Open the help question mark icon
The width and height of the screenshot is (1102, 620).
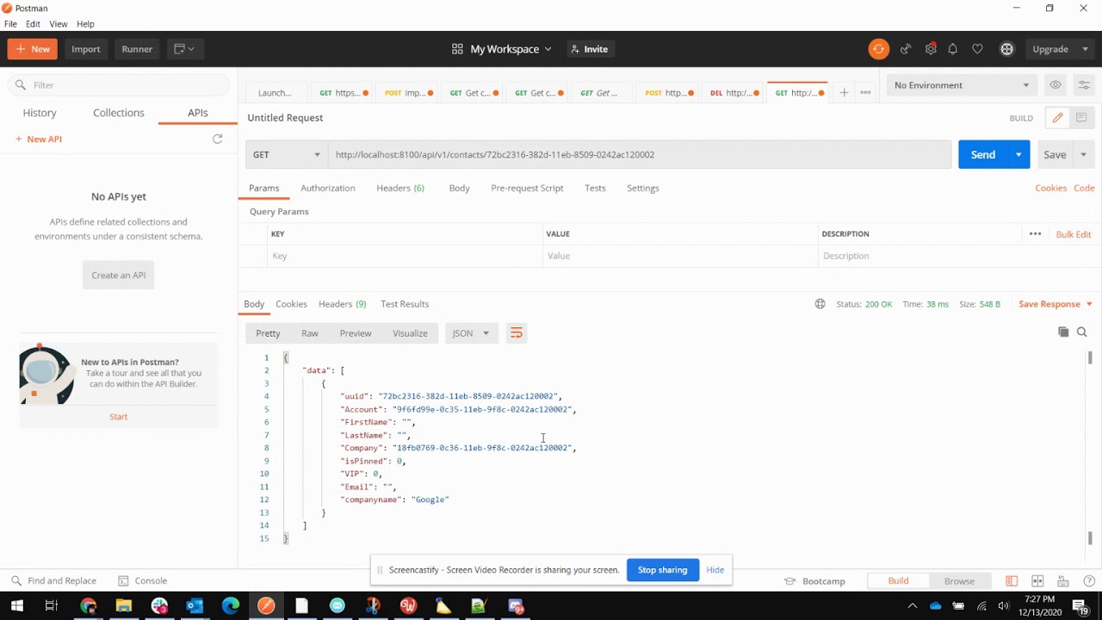pos(1089,581)
